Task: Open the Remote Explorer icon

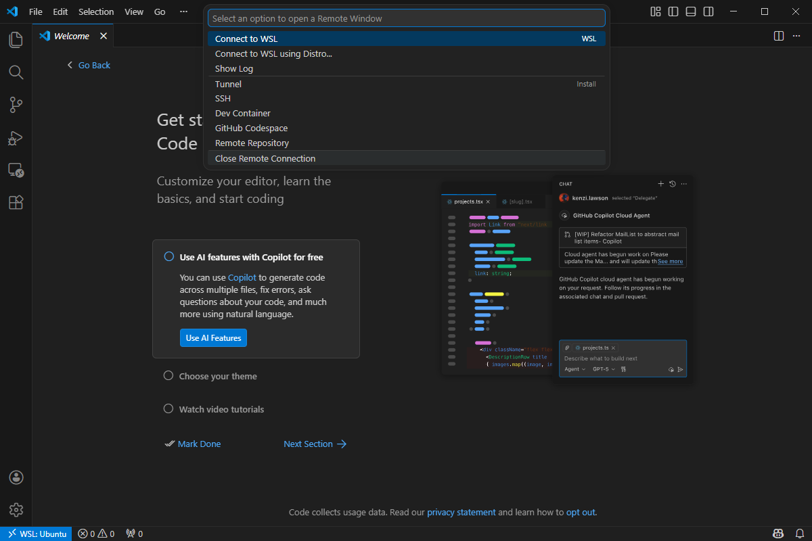Action: click(16, 170)
